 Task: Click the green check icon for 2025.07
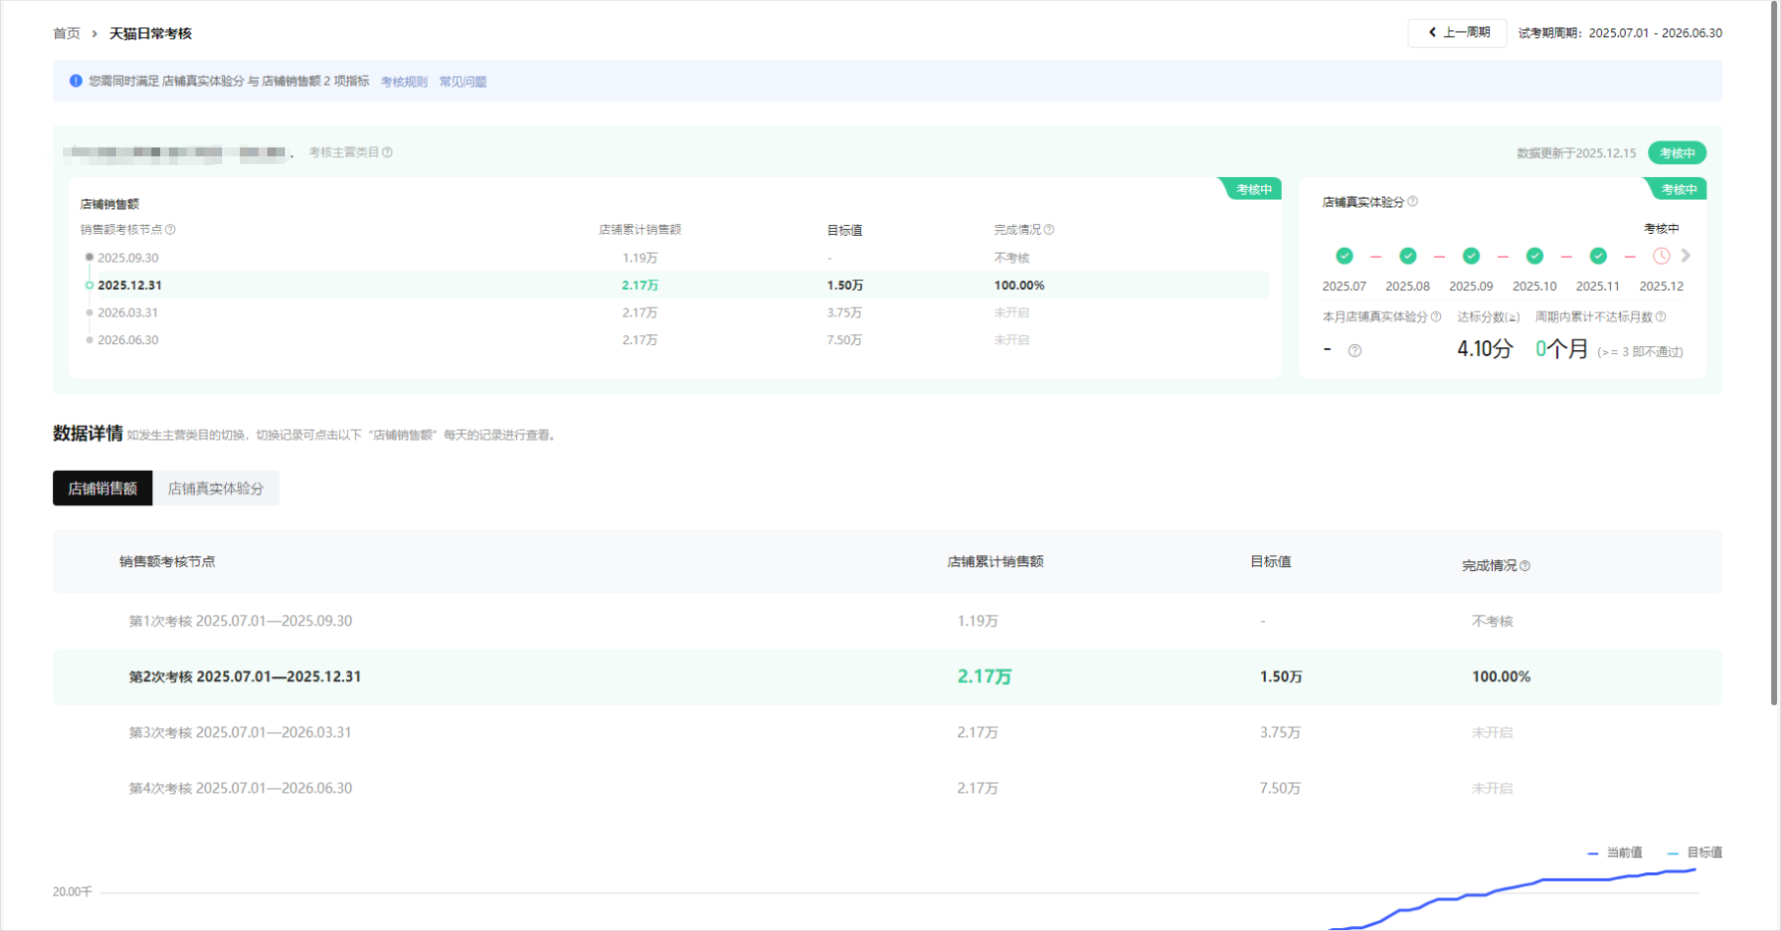coord(1344,257)
